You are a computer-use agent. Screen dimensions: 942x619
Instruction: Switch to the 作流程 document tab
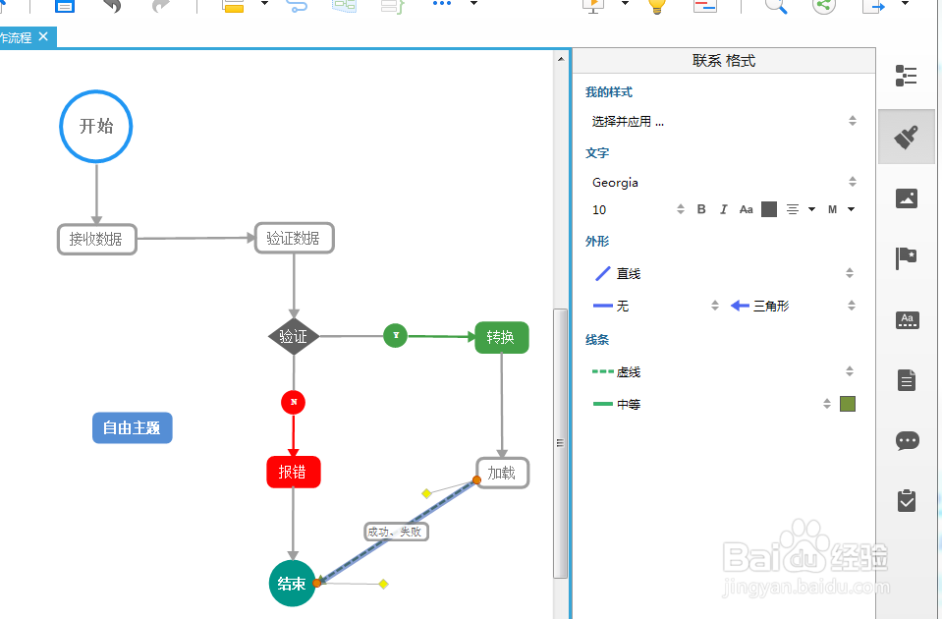18,36
